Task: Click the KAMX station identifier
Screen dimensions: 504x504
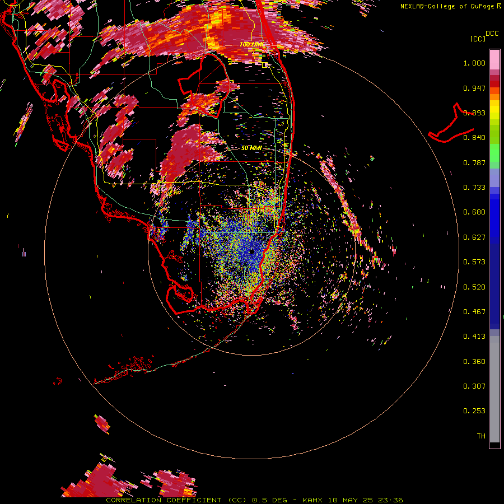Action: (312, 500)
